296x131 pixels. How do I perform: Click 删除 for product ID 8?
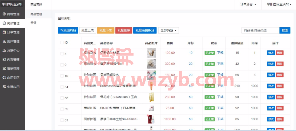coord(280,53)
